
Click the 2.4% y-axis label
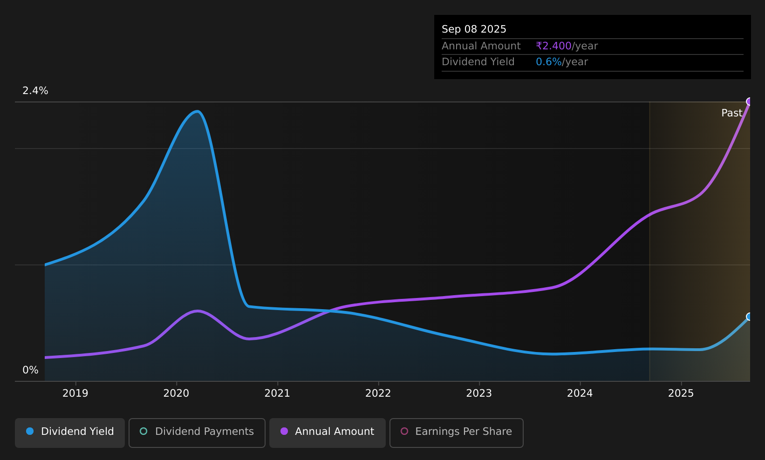pyautogui.click(x=35, y=91)
